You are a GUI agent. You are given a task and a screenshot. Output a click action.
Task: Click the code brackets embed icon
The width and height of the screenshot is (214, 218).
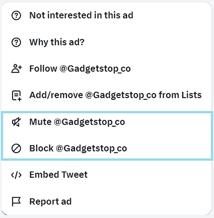click(17, 175)
